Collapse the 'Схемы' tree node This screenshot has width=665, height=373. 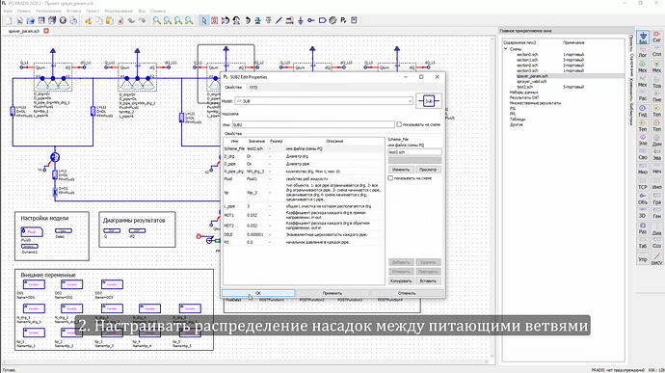506,49
